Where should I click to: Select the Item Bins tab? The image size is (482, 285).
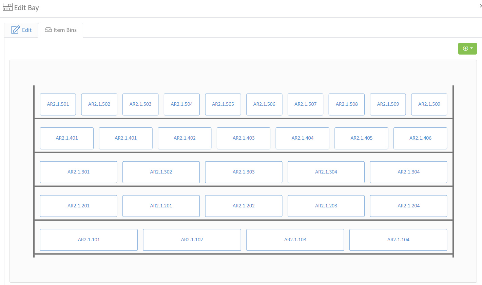(x=61, y=30)
